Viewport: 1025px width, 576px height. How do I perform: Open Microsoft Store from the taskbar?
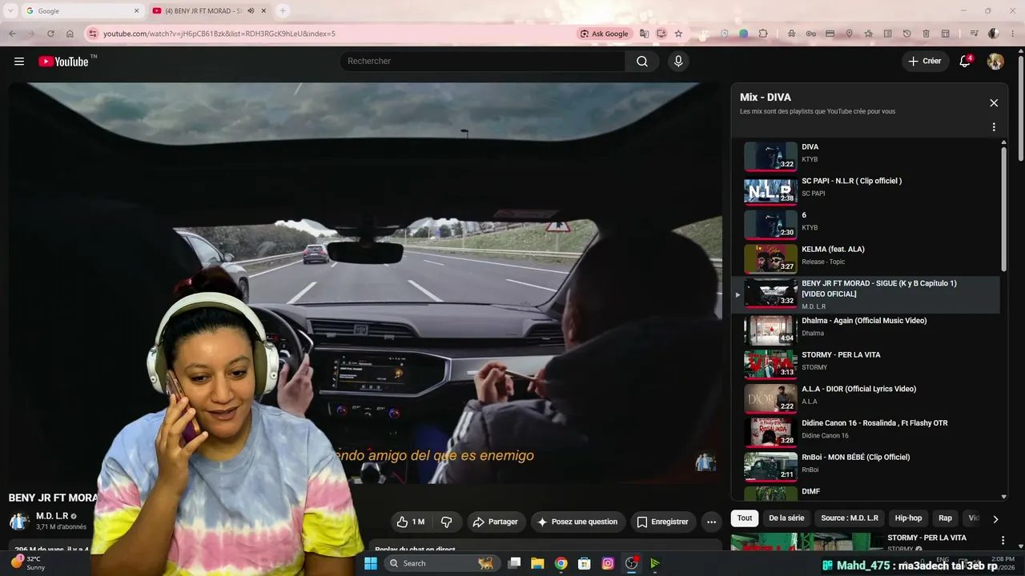[x=585, y=563]
